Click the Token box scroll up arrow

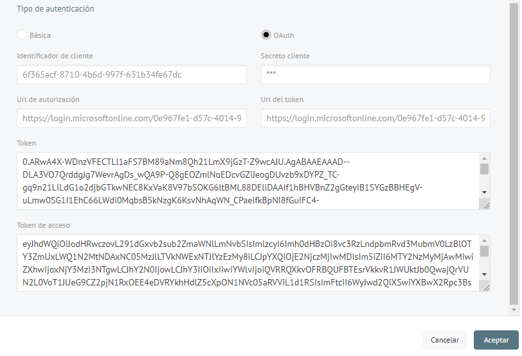484,158
